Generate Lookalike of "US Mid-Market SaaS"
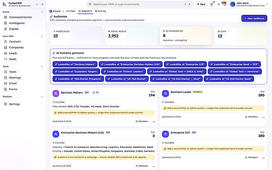Viewport: 272px width, 170px height. tap(229, 79)
